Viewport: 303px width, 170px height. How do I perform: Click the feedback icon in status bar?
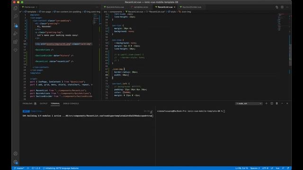(283, 168)
